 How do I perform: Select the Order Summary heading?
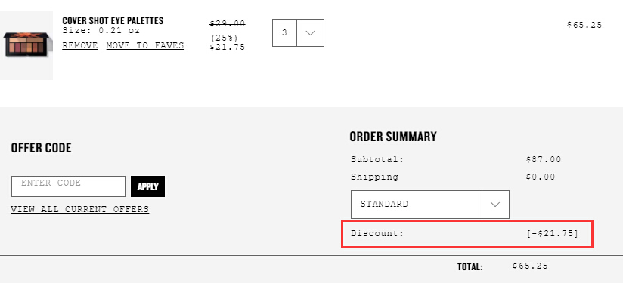393,137
